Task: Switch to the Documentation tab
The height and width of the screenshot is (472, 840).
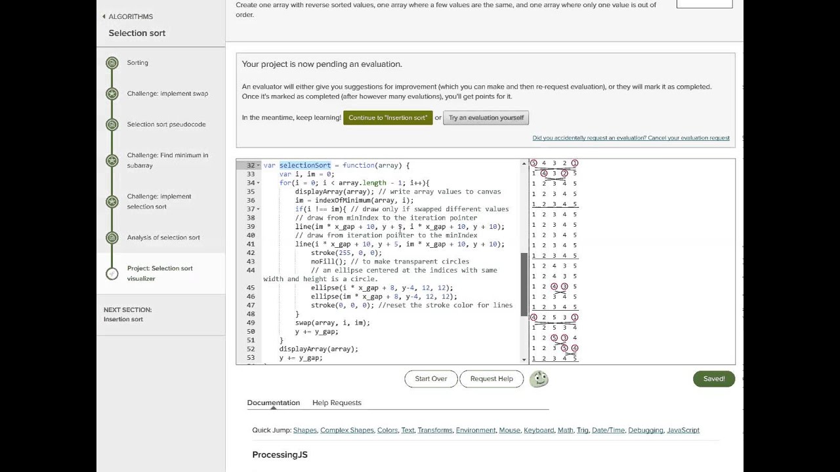Action: click(x=273, y=403)
